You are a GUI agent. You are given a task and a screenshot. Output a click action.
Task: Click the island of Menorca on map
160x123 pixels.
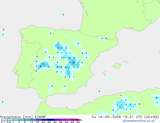click(x=126, y=62)
